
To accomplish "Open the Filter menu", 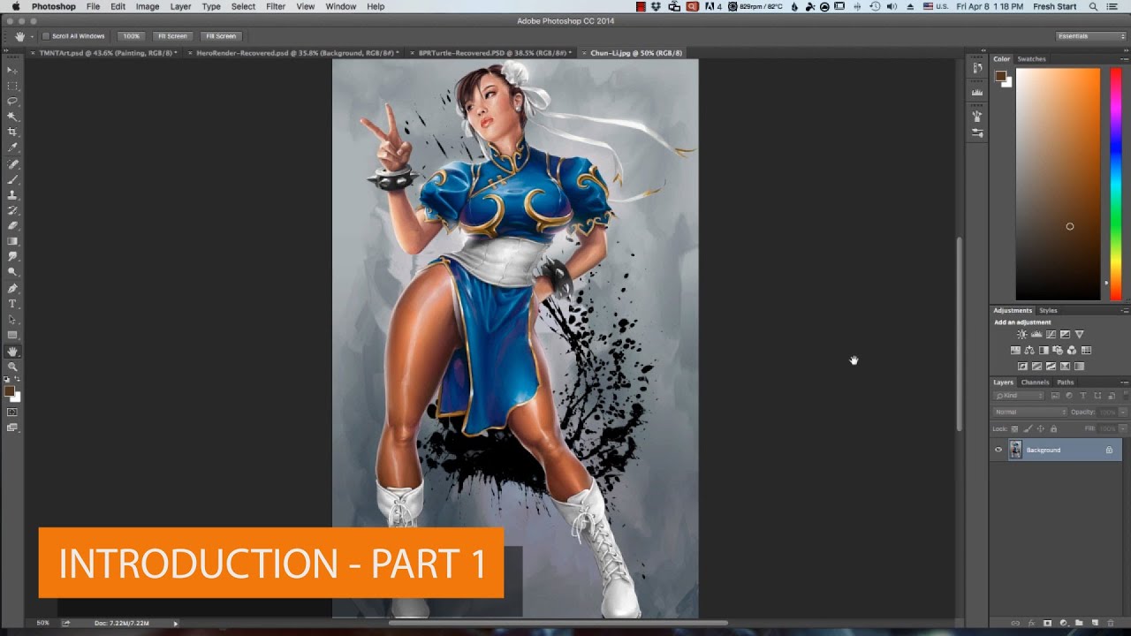I will click(x=276, y=6).
